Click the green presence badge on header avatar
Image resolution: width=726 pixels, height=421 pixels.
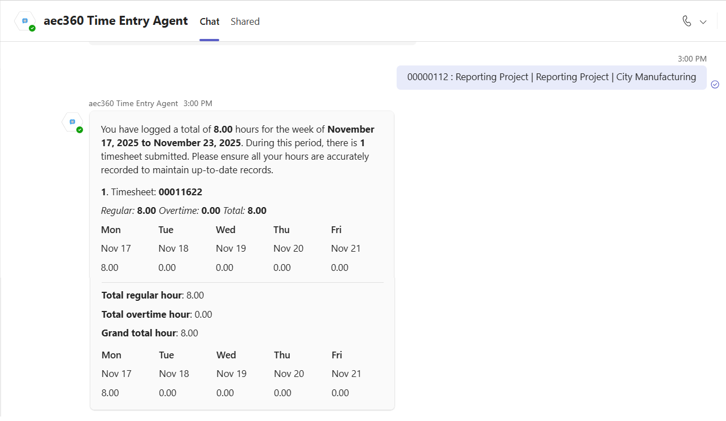(x=32, y=28)
